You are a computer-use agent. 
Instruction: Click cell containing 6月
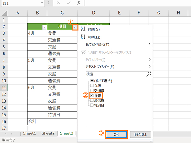pyautogui.click(x=37, y=88)
